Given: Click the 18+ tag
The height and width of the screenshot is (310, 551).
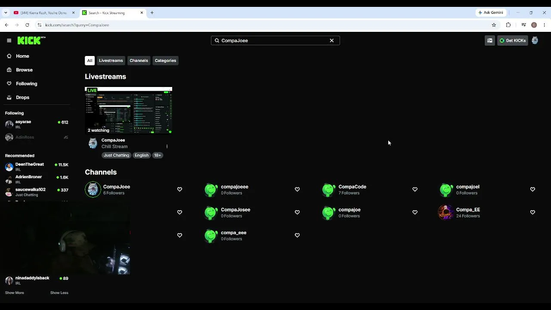Looking at the screenshot, I should click(x=158, y=155).
